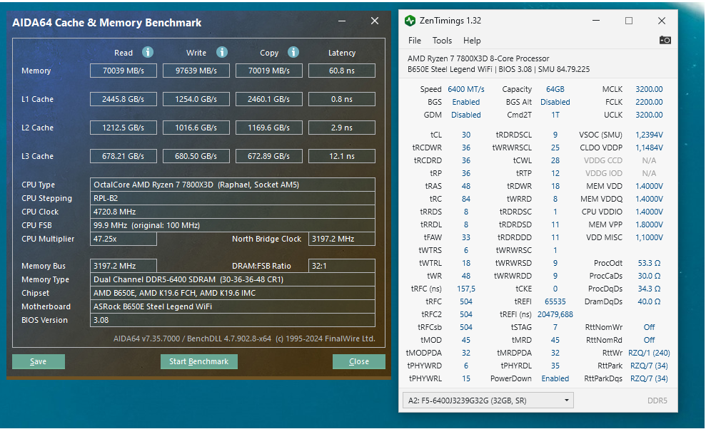The height and width of the screenshot is (434, 706).
Task: Click Memory Read value 70039 MB/s
Action: point(123,71)
